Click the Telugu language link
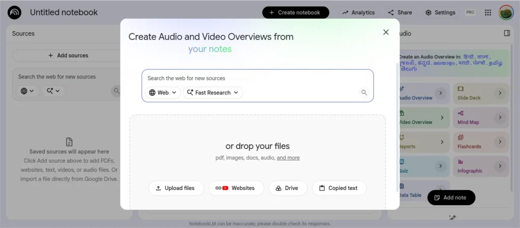 409,69
